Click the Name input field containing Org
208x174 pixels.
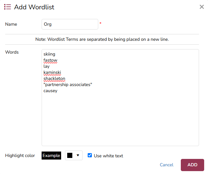[70, 24]
